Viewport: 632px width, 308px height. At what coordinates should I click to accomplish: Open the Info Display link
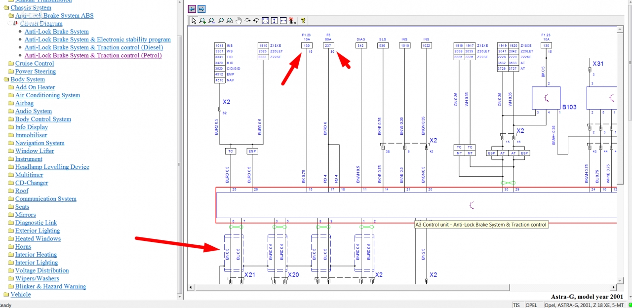pos(32,127)
